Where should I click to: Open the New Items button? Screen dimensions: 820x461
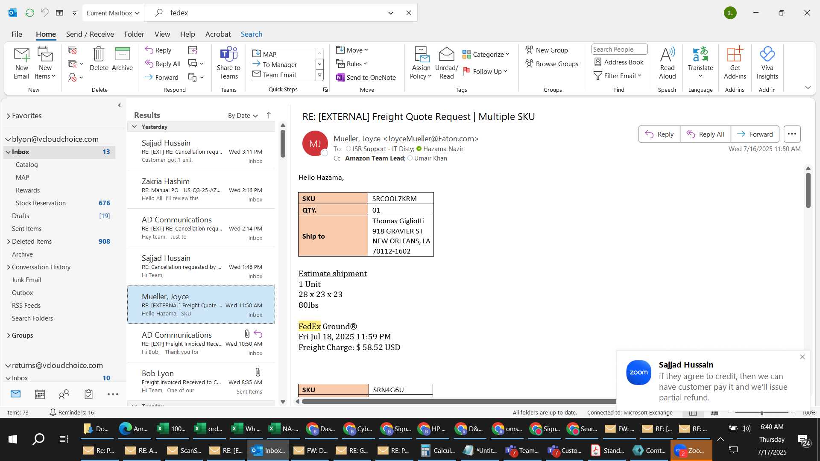[45, 63]
